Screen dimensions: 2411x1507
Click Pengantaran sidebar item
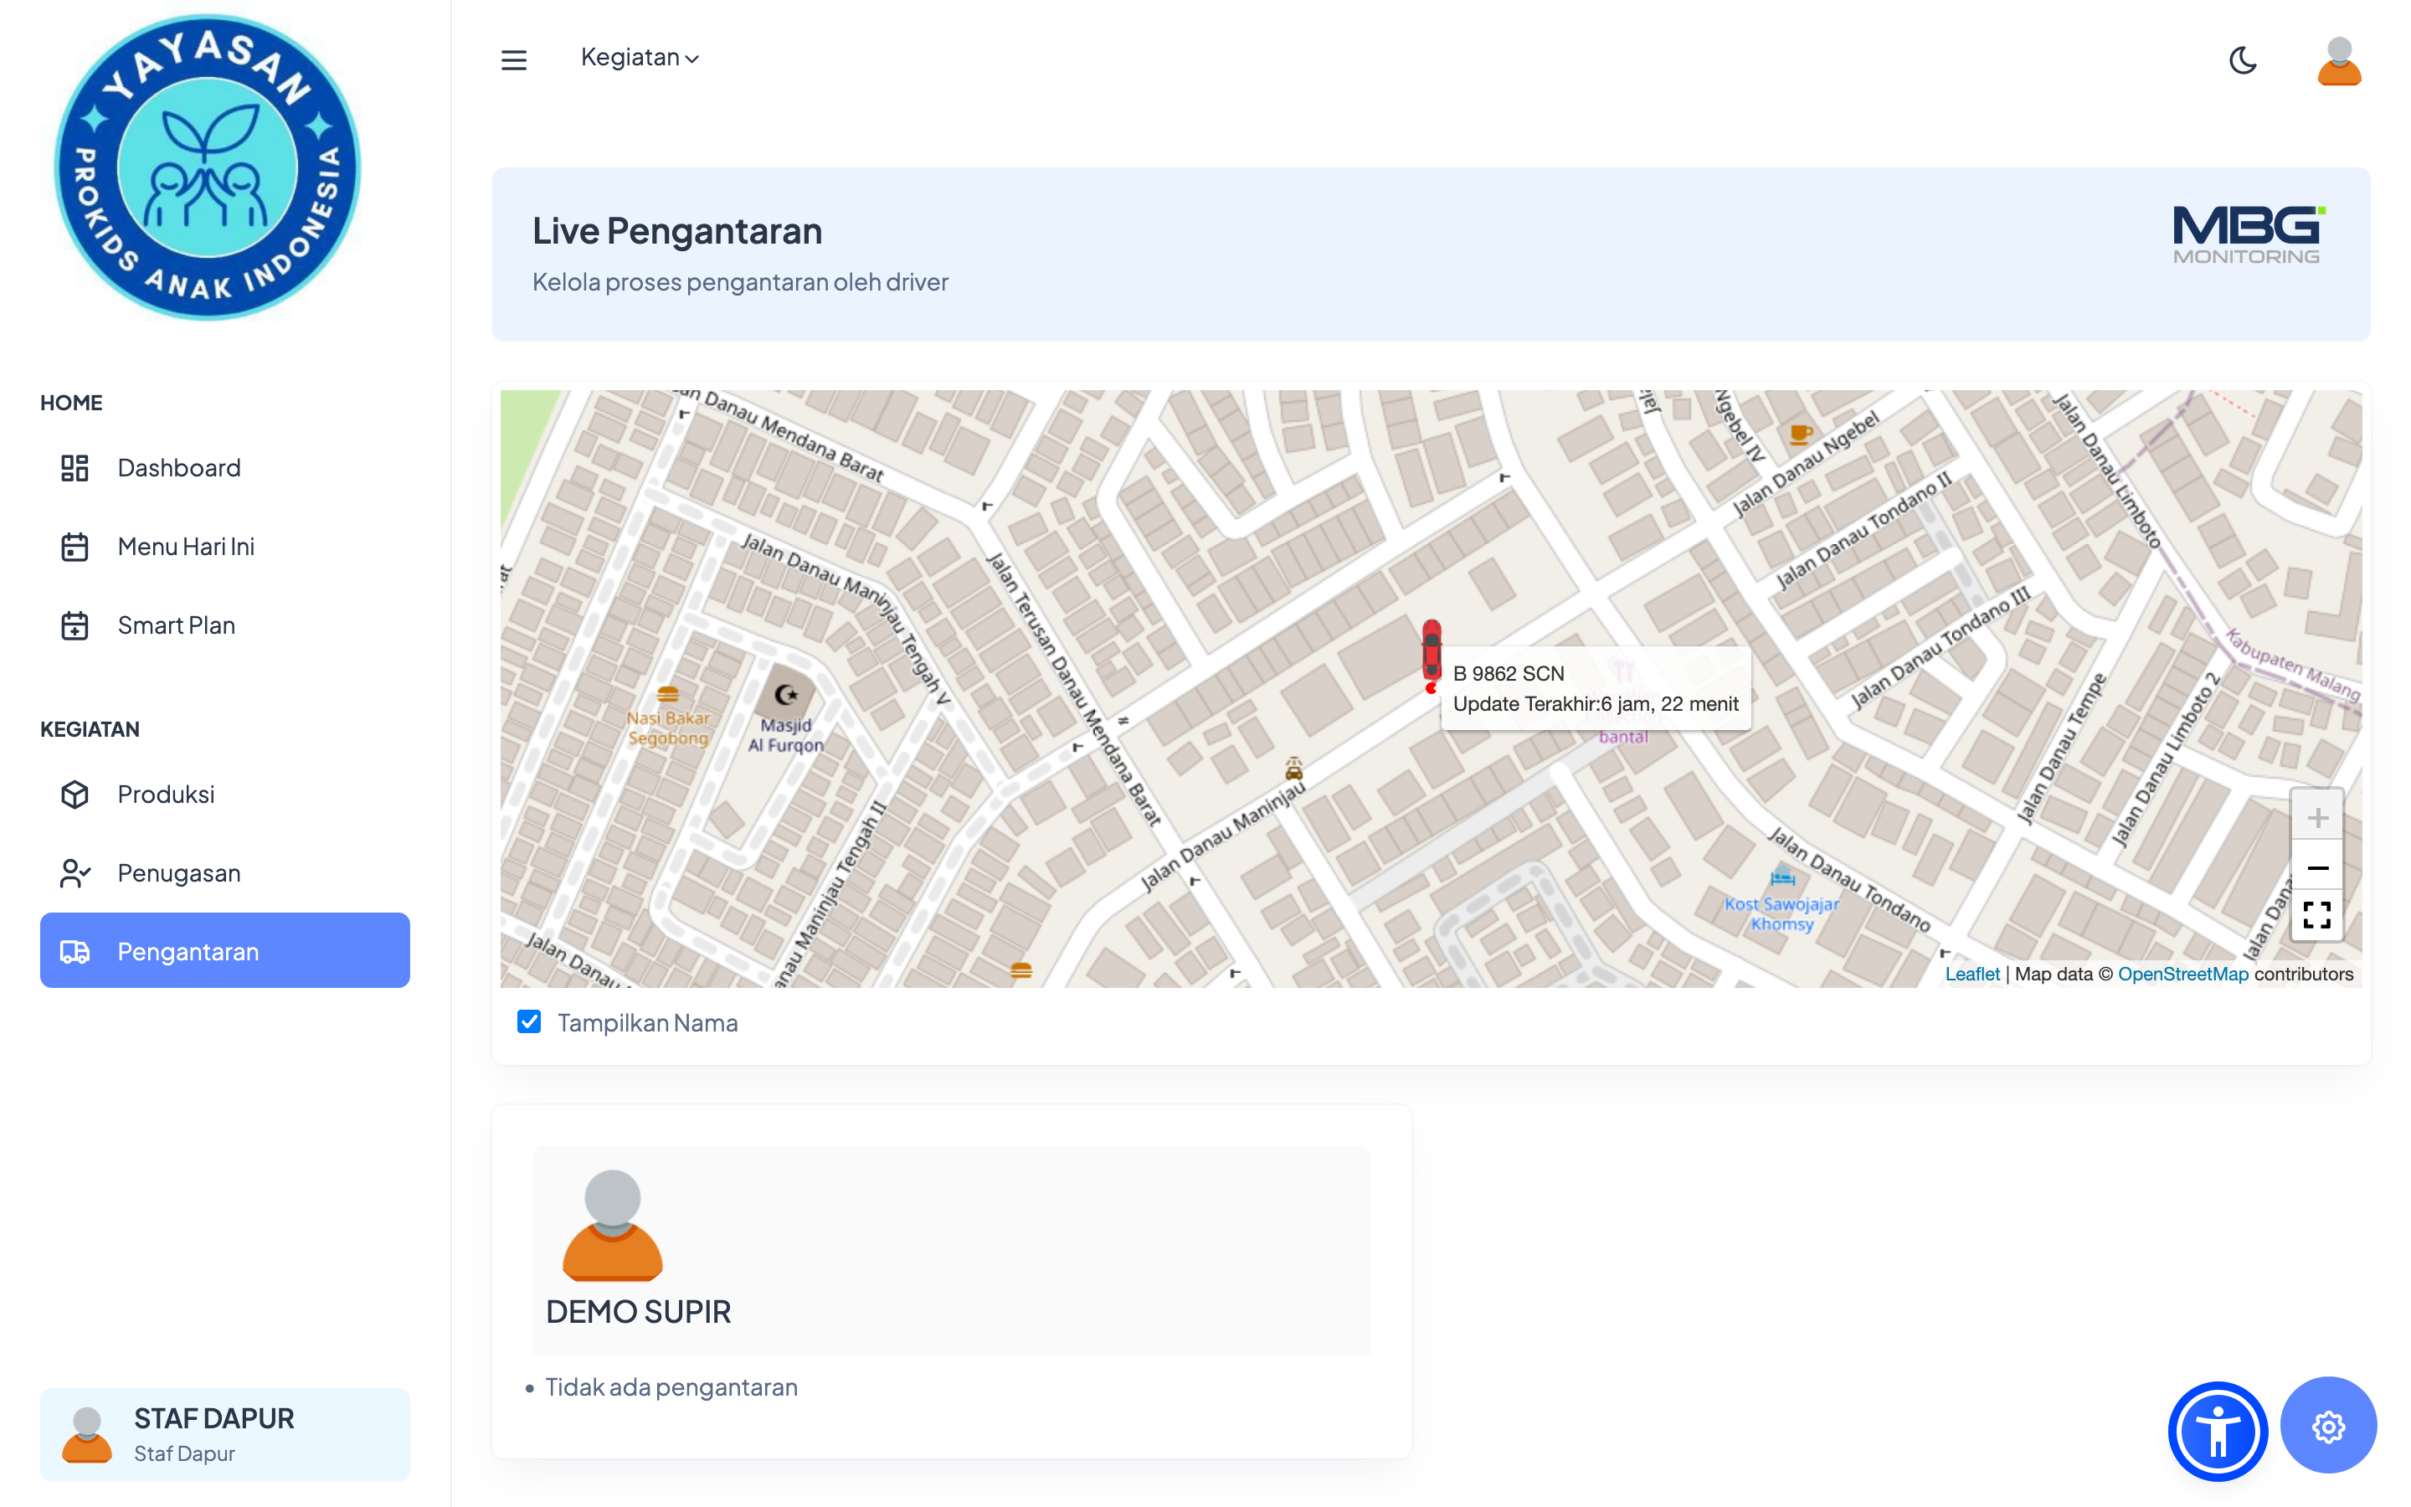[x=224, y=951]
